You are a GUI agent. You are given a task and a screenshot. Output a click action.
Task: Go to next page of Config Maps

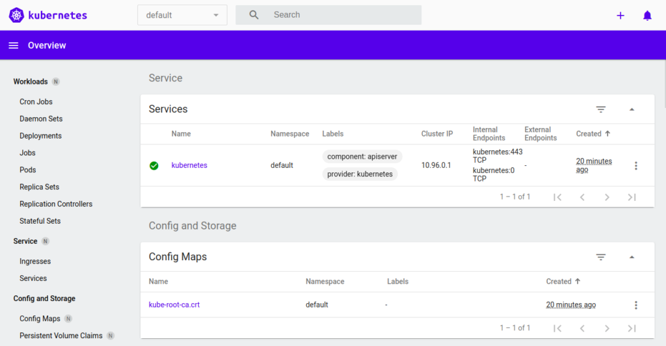607,328
